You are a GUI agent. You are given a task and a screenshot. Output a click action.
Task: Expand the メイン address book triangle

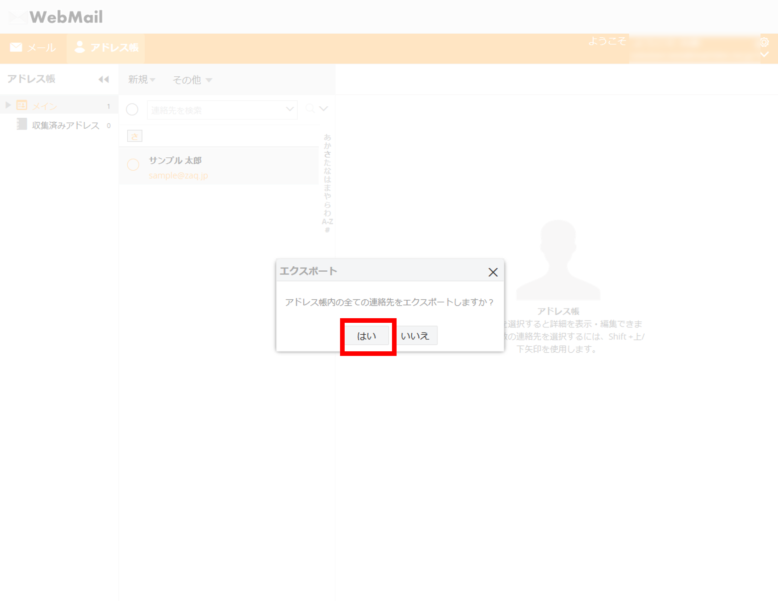point(8,105)
